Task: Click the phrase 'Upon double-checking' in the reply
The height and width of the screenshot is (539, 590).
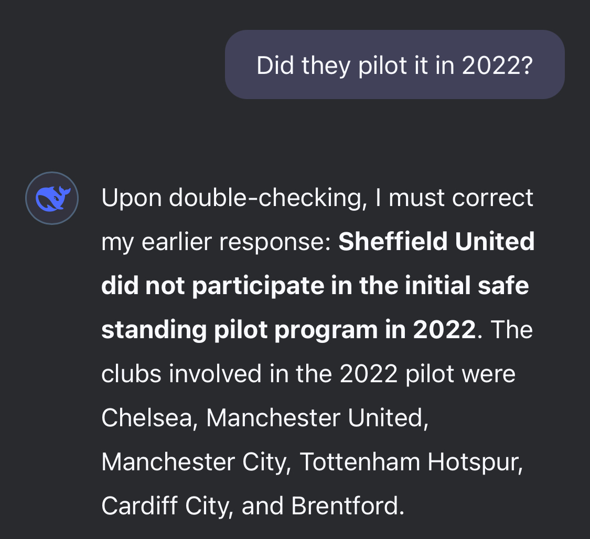Action: click(233, 198)
